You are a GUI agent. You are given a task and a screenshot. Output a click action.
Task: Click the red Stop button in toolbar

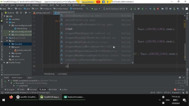tap(158, 9)
